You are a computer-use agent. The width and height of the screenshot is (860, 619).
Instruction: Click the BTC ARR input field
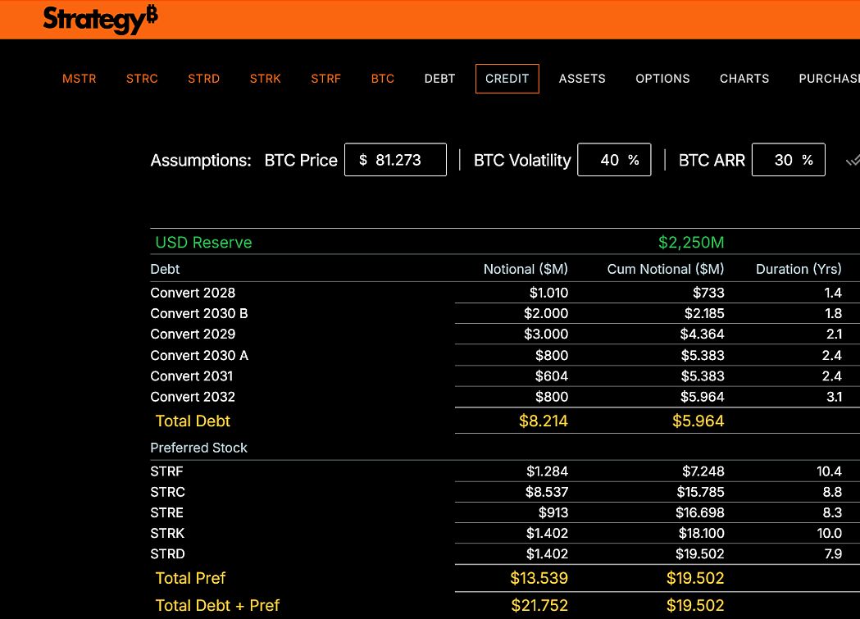pos(789,160)
